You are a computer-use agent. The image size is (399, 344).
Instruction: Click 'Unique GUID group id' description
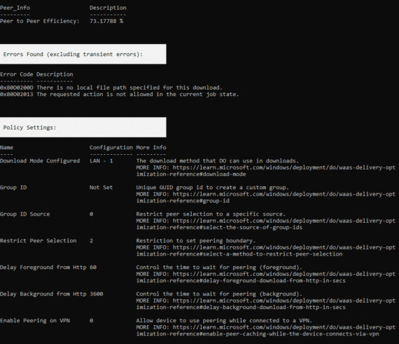click(x=213, y=188)
